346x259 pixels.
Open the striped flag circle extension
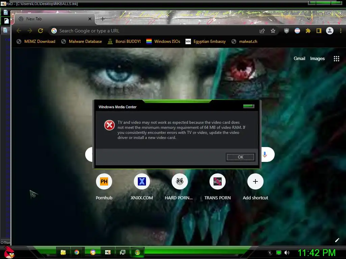[x=297, y=31]
